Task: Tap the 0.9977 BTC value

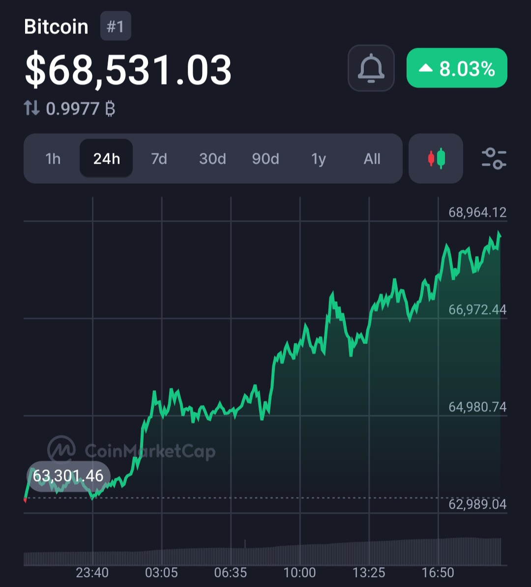Action: click(81, 109)
